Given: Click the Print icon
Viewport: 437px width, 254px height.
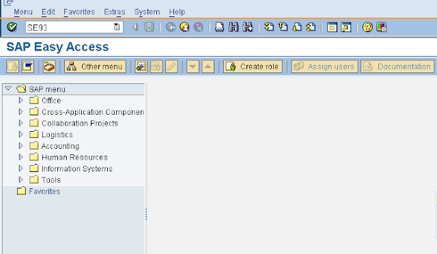Looking at the screenshot, I should (219, 27).
